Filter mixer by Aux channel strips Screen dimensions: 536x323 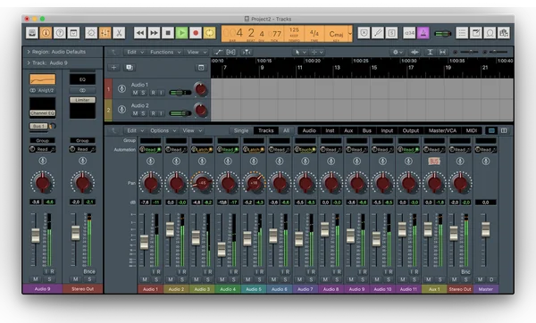tap(348, 131)
